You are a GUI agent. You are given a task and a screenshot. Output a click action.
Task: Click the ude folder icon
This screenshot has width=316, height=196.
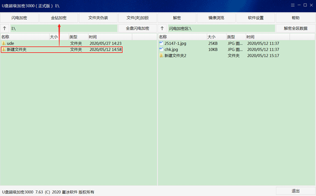pyautogui.click(x=4, y=43)
